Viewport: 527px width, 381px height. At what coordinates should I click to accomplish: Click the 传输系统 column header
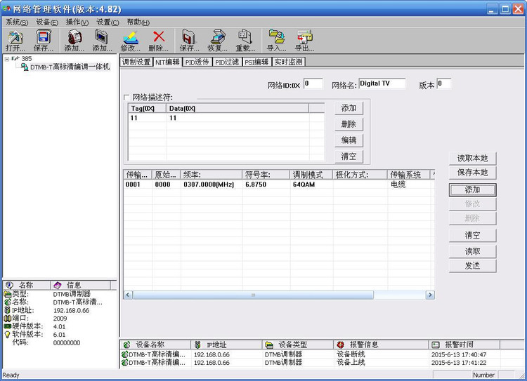(x=409, y=175)
